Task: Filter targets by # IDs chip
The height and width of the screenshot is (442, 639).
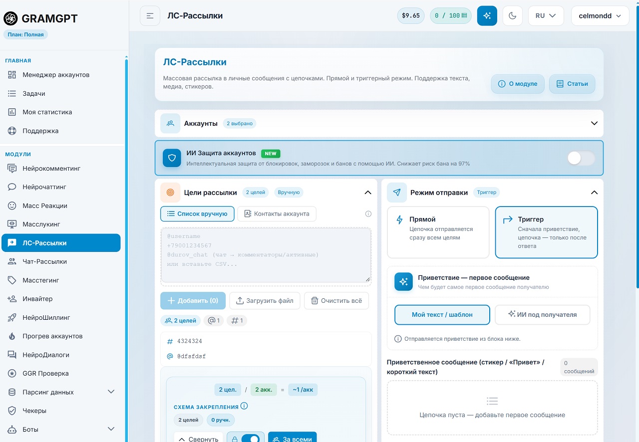Action: point(237,321)
